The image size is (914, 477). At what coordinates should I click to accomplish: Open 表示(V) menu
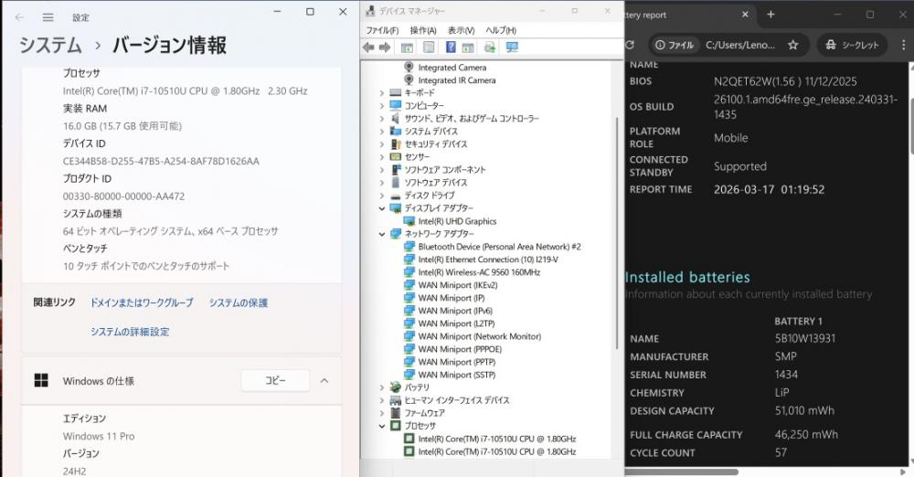(x=461, y=30)
